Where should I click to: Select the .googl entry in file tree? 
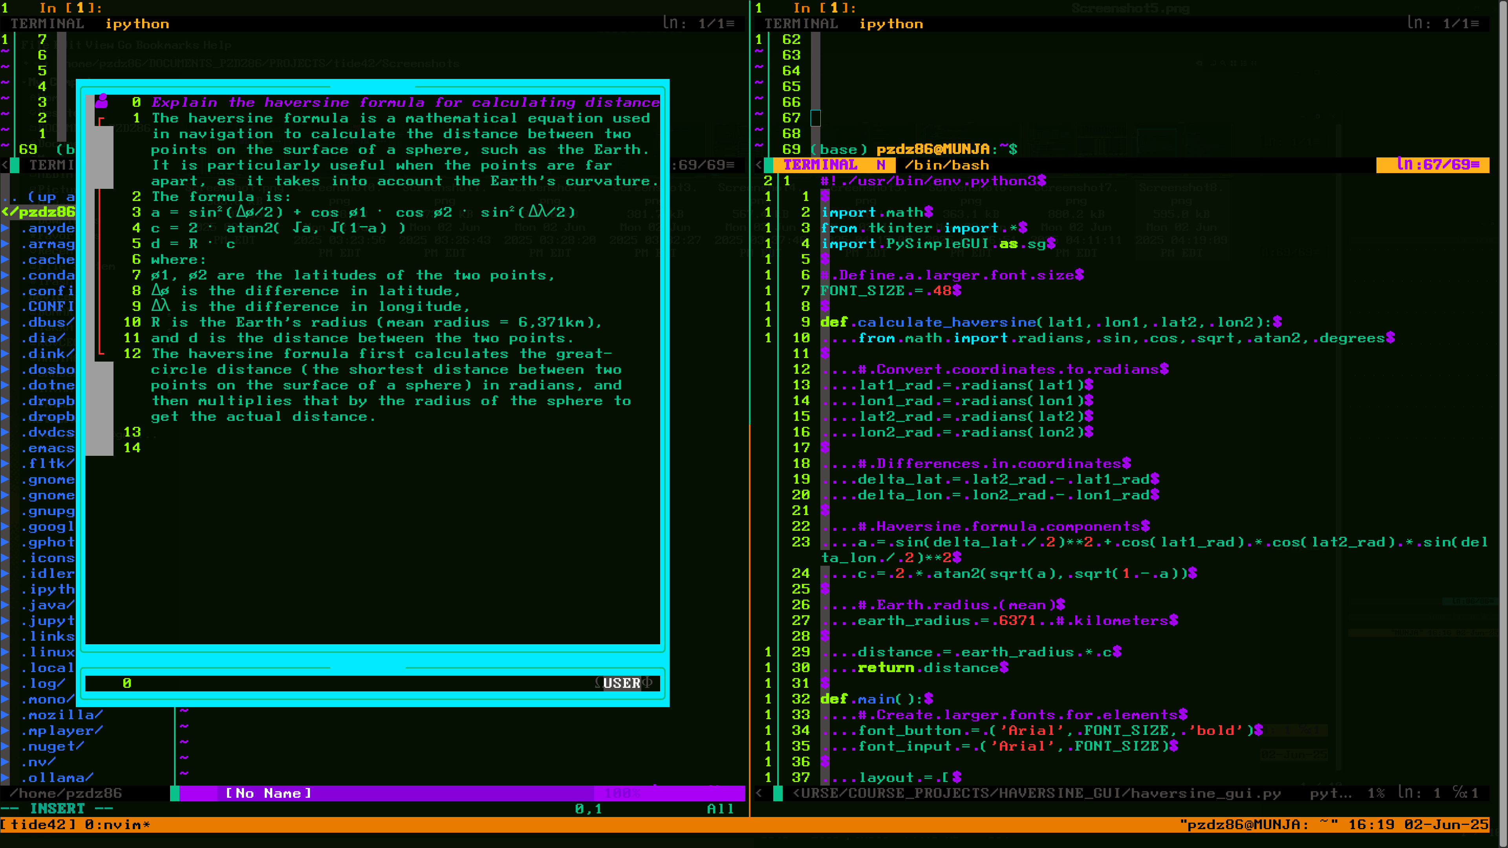coord(48,526)
